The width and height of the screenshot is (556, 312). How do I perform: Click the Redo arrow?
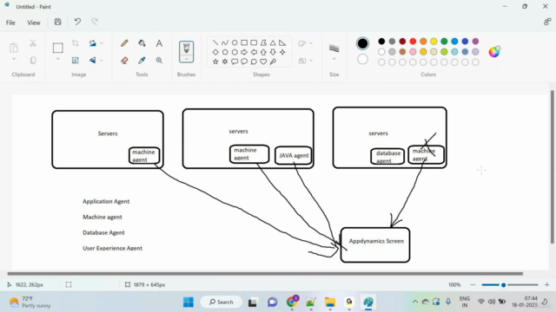95,22
